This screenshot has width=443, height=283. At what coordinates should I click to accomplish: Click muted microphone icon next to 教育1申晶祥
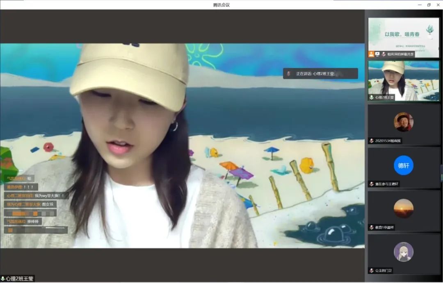[x=372, y=227]
